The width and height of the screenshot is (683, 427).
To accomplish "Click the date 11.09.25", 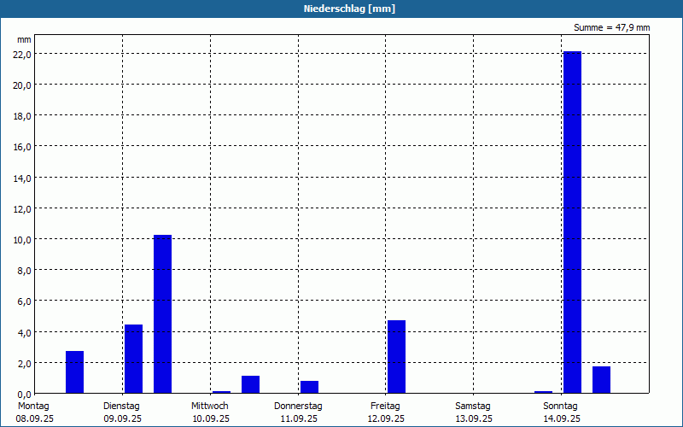I will (x=299, y=418).
